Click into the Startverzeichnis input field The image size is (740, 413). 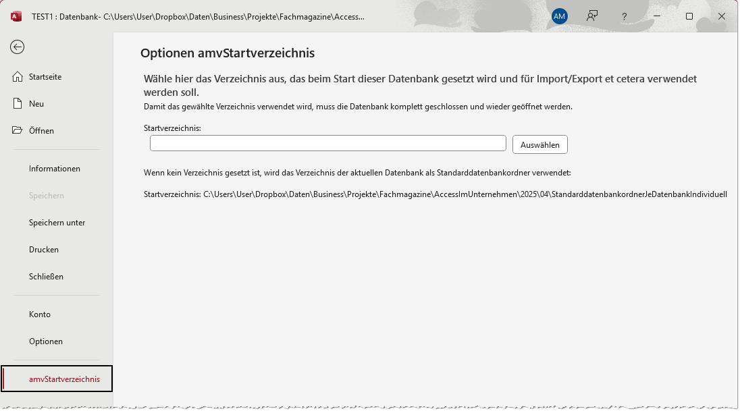click(328, 143)
